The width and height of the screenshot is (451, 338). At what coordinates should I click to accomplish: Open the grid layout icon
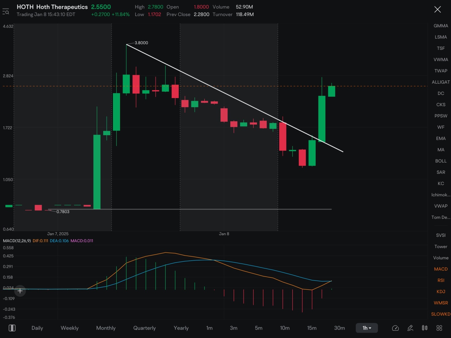point(439,328)
